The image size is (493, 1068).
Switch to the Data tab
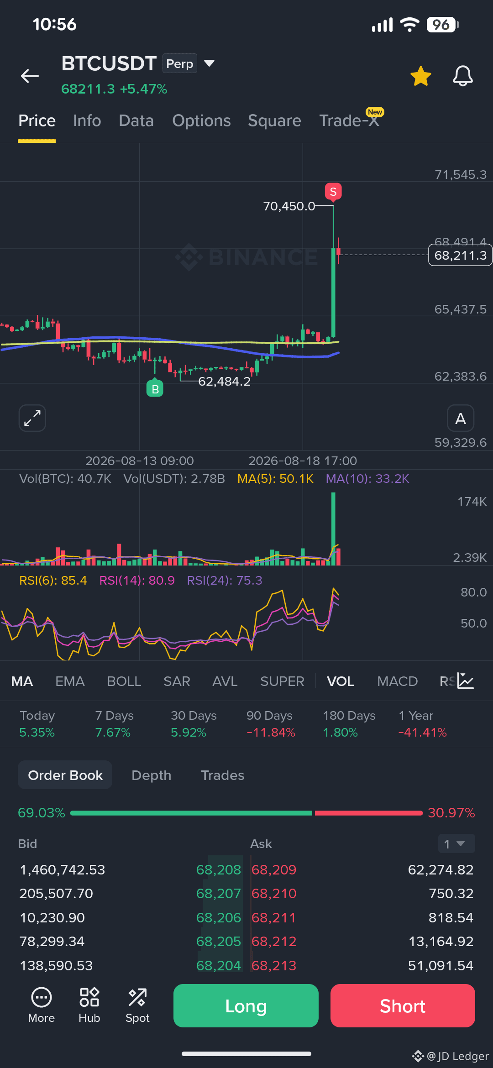click(x=136, y=121)
